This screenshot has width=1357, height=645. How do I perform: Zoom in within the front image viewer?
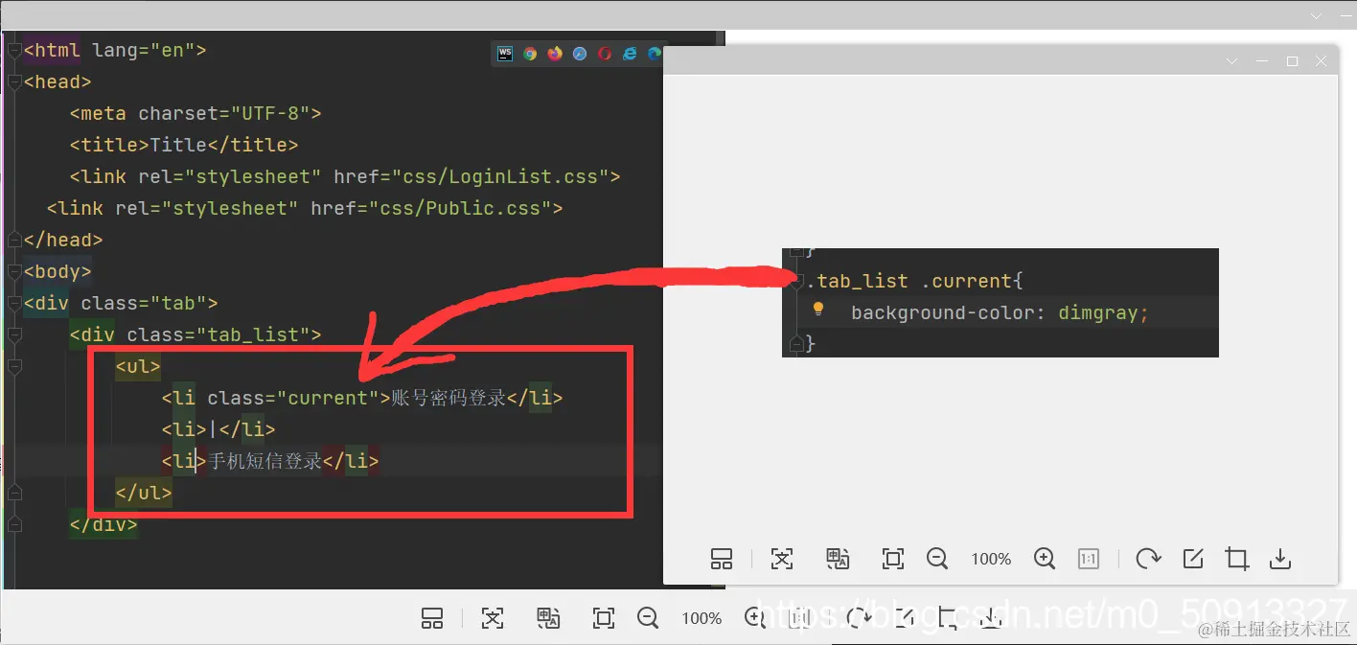click(1046, 559)
